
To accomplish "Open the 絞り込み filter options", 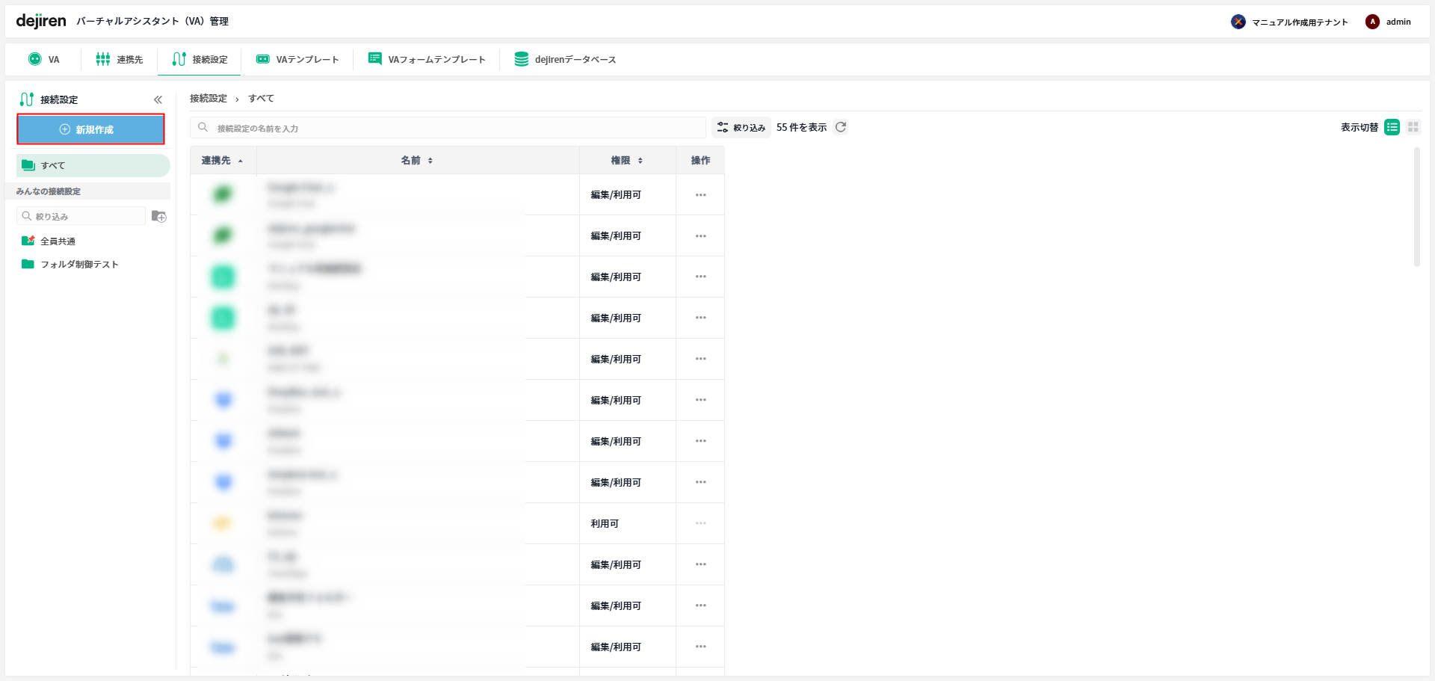I will [x=741, y=127].
